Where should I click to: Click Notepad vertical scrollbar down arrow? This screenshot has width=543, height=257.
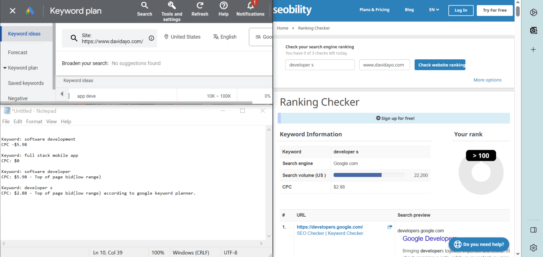(x=269, y=236)
